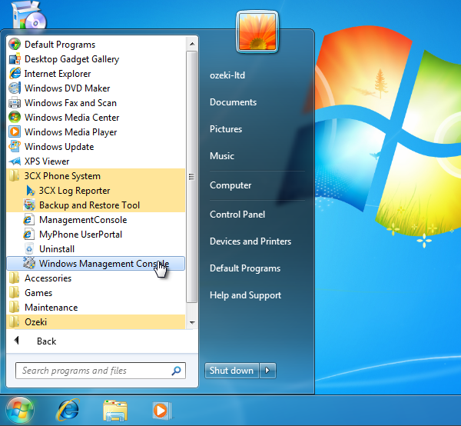461x426 pixels.
Task: Click the MyPhone UserPortal text label
Action: point(81,235)
